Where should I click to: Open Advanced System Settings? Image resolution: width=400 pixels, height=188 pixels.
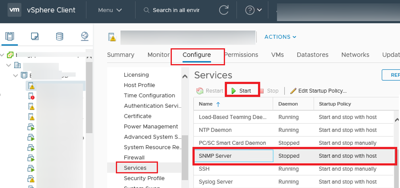[152, 137]
